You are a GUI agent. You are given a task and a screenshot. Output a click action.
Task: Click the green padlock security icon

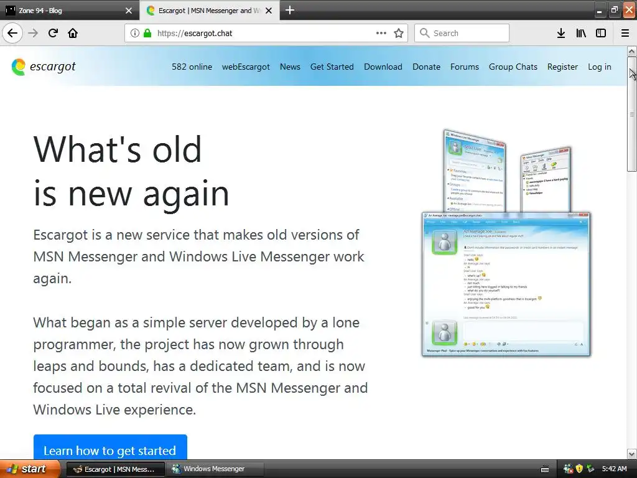point(147,33)
